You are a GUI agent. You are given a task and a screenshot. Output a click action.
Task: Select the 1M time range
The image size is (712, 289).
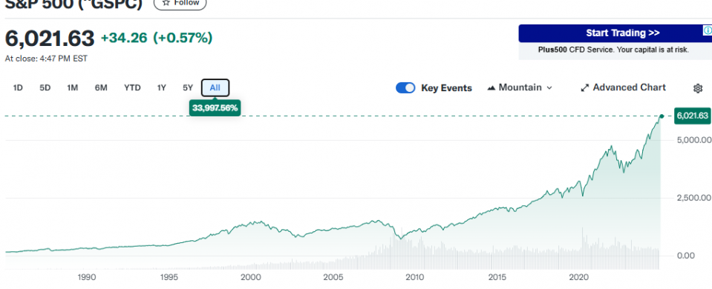point(72,88)
